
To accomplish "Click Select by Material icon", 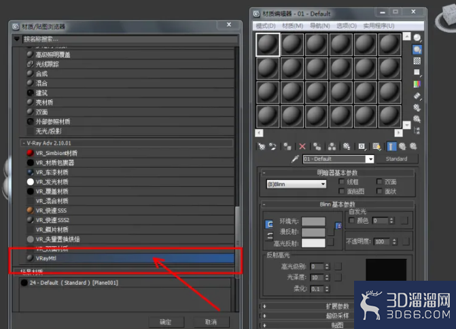I will [417, 119].
